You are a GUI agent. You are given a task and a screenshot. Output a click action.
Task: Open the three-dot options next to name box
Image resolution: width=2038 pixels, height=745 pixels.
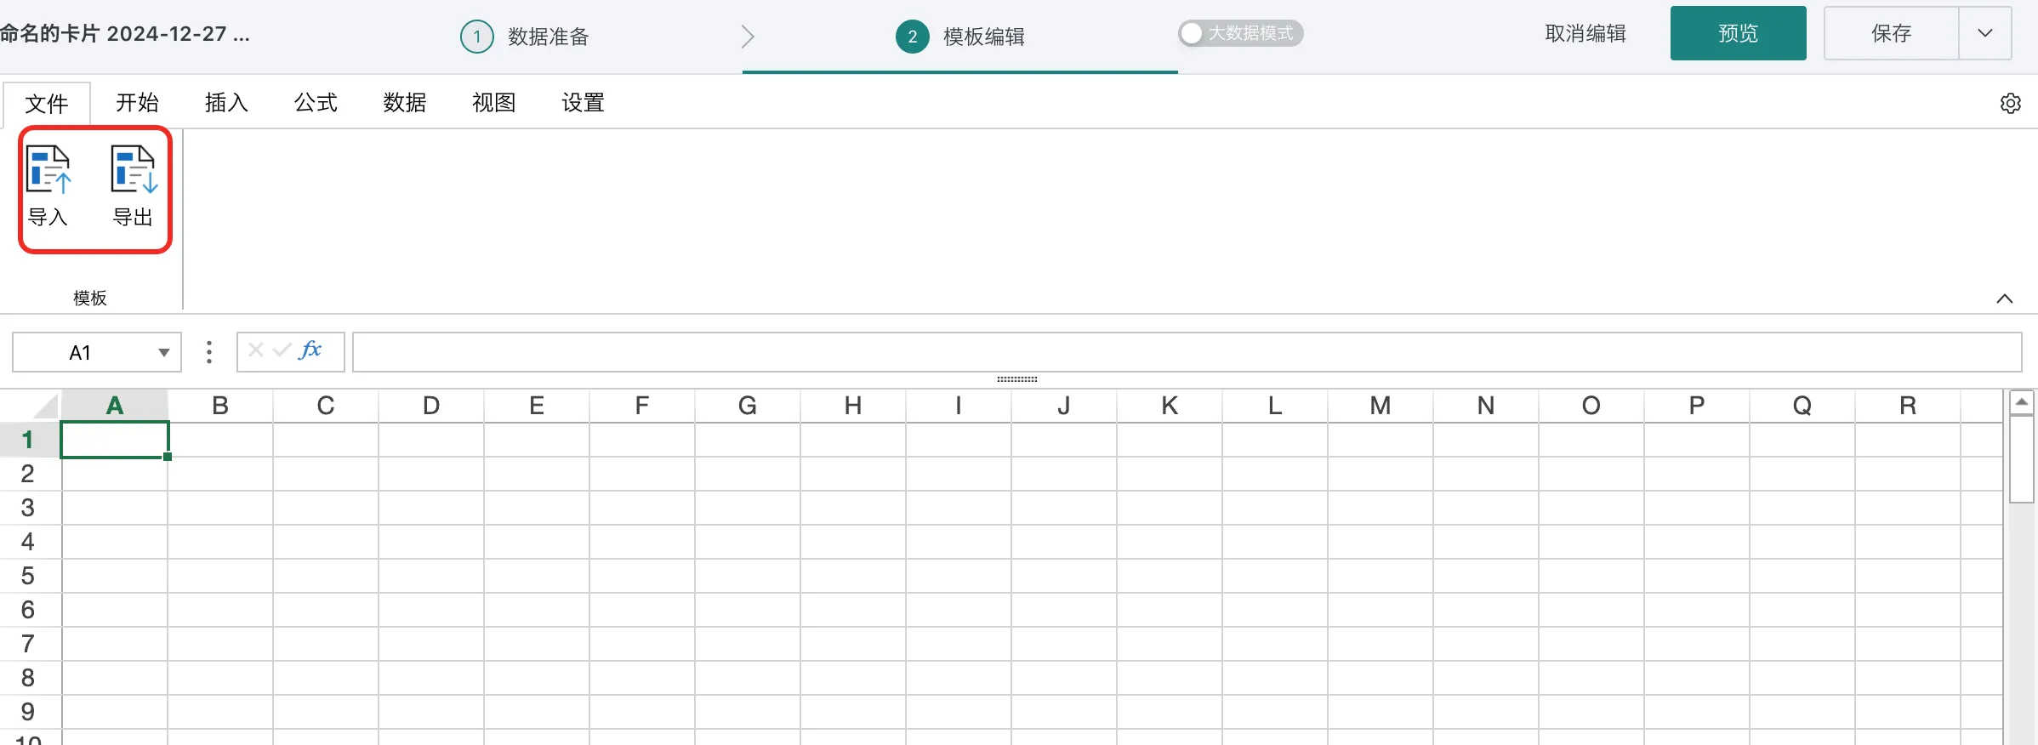click(x=209, y=352)
